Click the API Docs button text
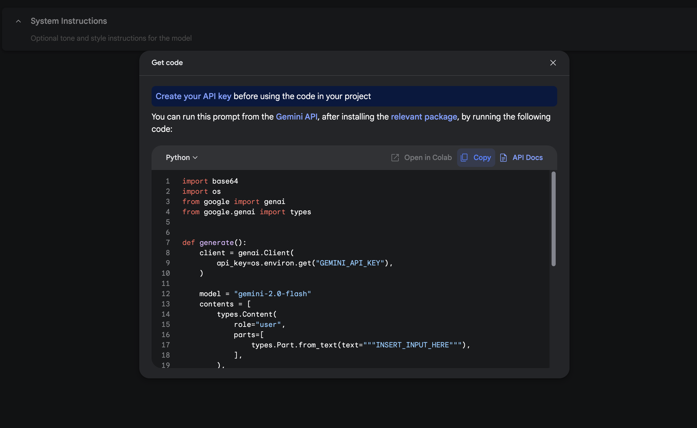The image size is (697, 428). [527, 158]
